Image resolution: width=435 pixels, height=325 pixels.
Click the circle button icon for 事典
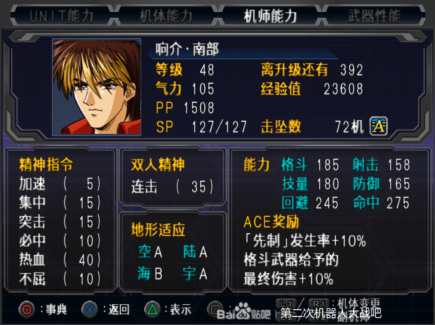pos(27,310)
